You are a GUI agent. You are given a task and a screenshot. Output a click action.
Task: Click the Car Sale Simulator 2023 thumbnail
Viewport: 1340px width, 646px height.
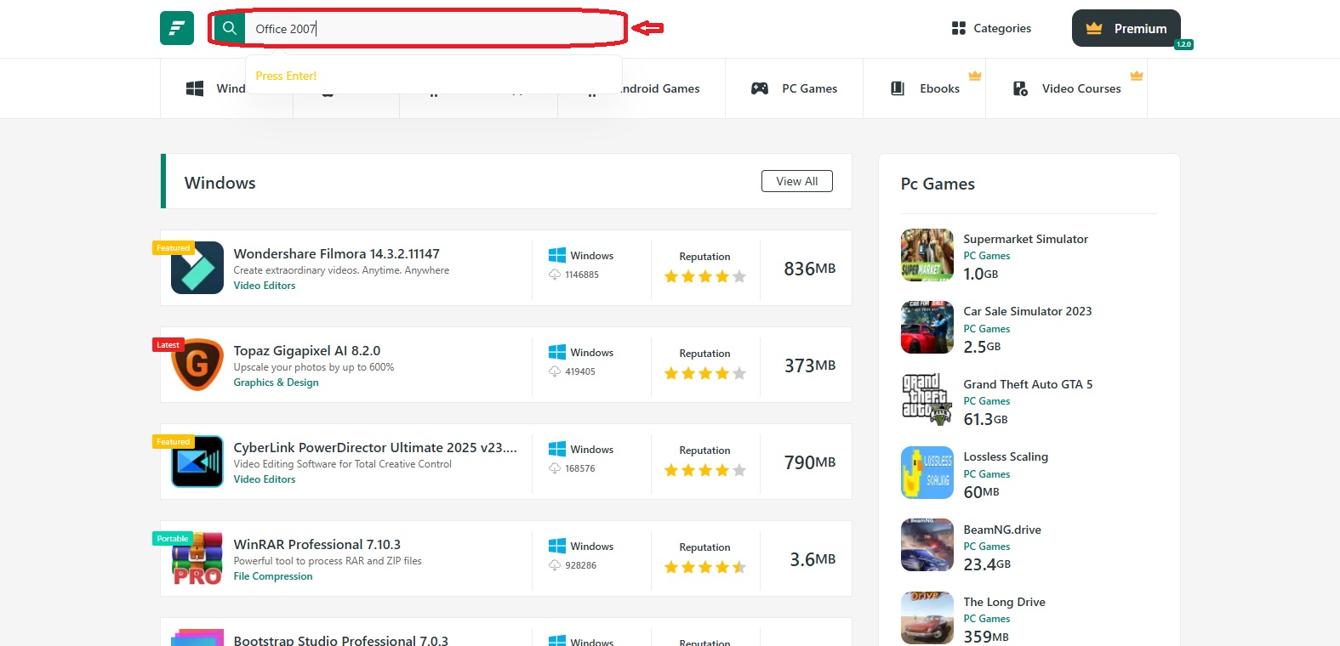pyautogui.click(x=927, y=327)
